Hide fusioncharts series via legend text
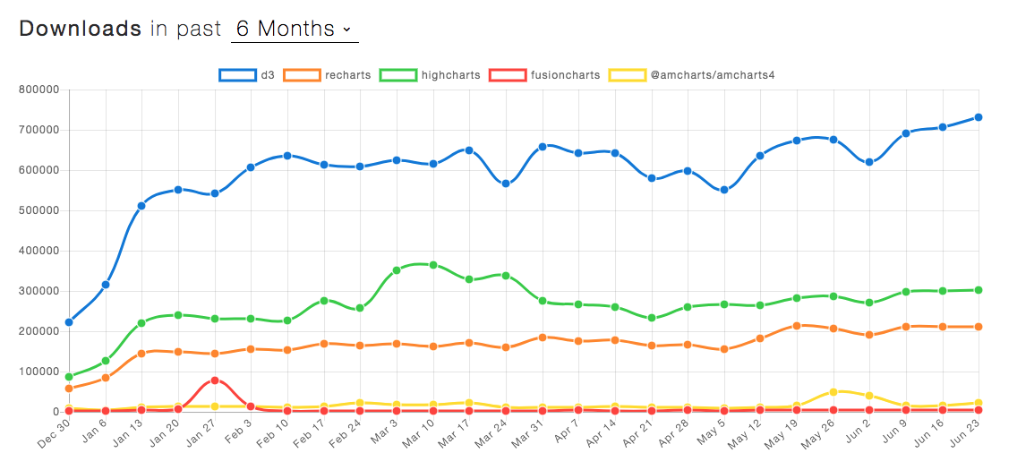The width and height of the screenshot is (1017, 470). [566, 75]
